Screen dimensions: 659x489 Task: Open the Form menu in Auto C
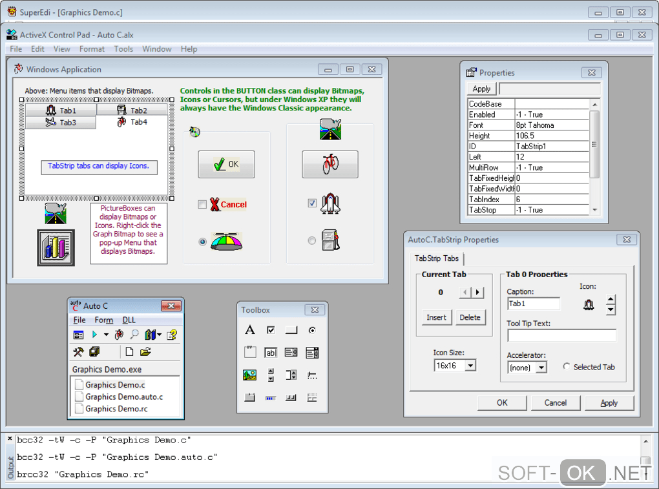(x=104, y=320)
